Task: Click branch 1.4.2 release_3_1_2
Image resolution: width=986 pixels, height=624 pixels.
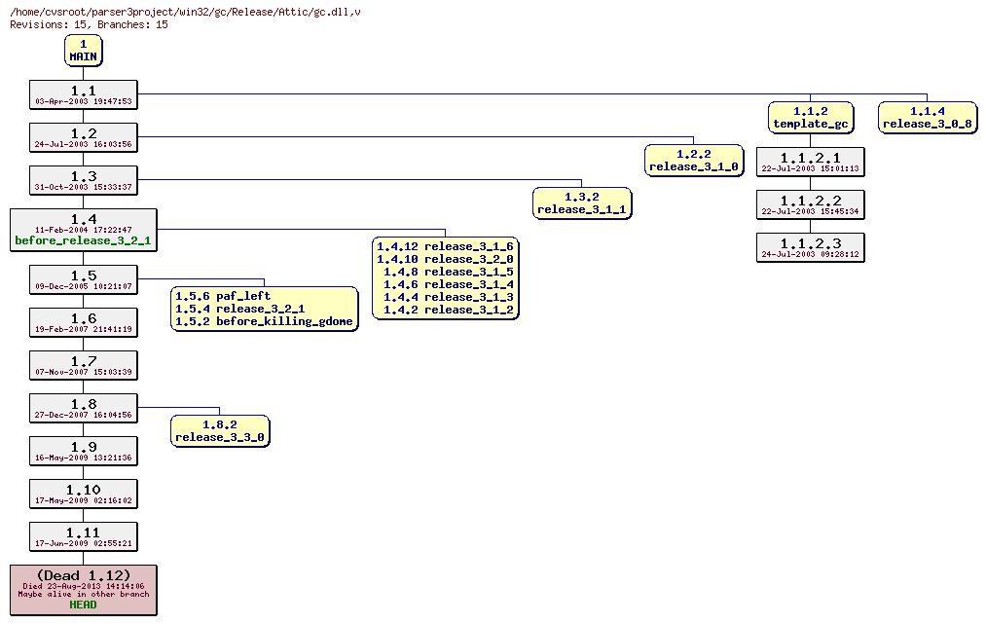Action: click(x=449, y=310)
